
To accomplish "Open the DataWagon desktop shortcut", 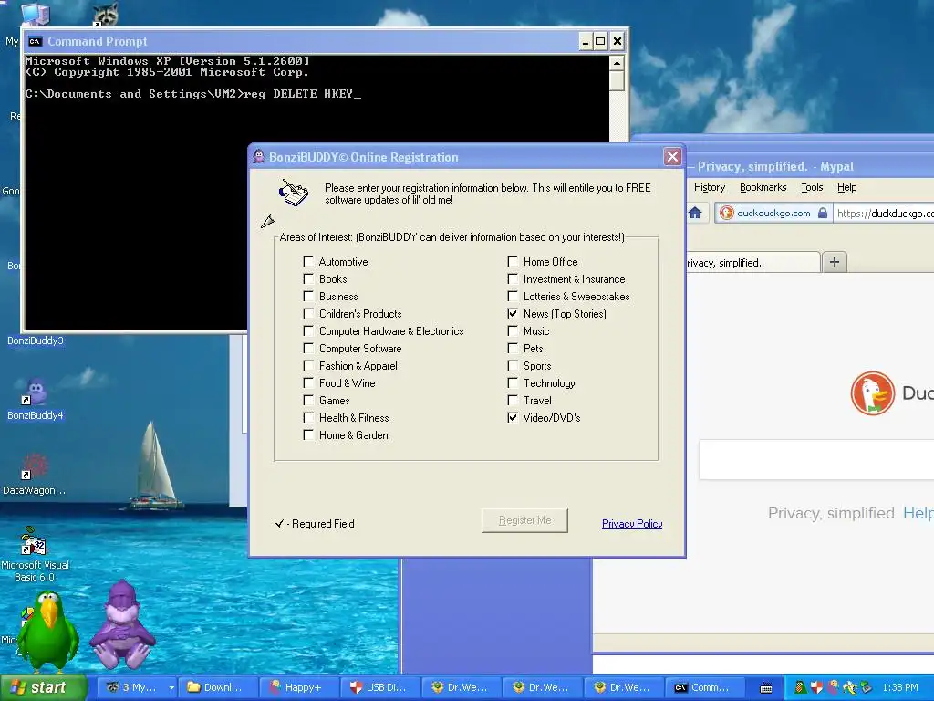I will click(34, 474).
